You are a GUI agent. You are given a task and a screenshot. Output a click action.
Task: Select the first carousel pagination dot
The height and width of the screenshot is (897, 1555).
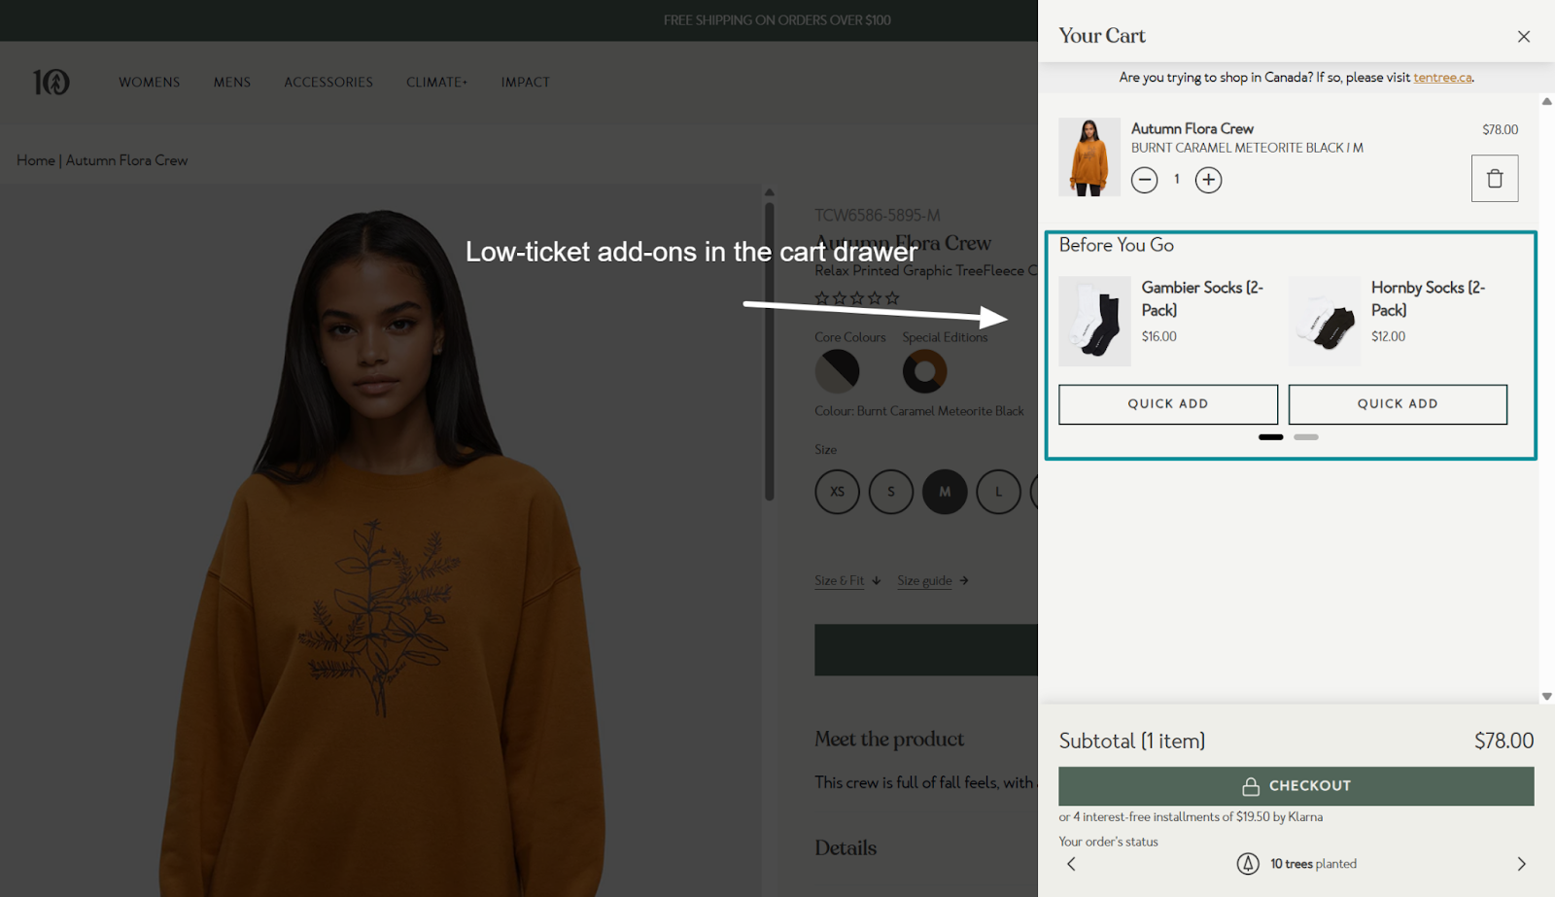tap(1270, 437)
